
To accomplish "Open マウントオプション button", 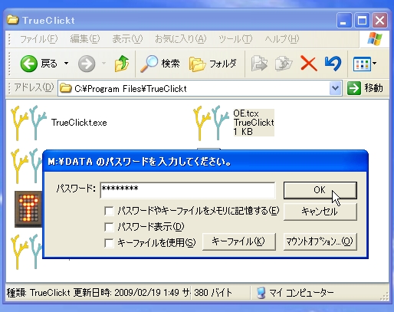I will coord(320,241).
